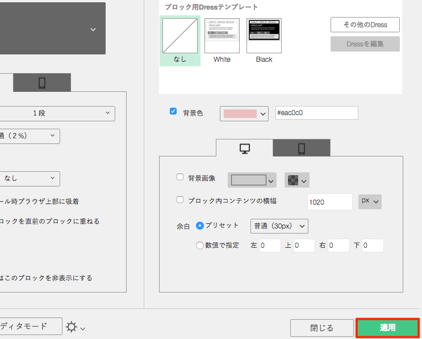The height and width of the screenshot is (339, 422).
Task: Open the px unit dropdown
Action: pos(370,202)
